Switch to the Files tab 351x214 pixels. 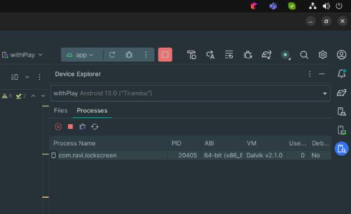click(x=61, y=110)
